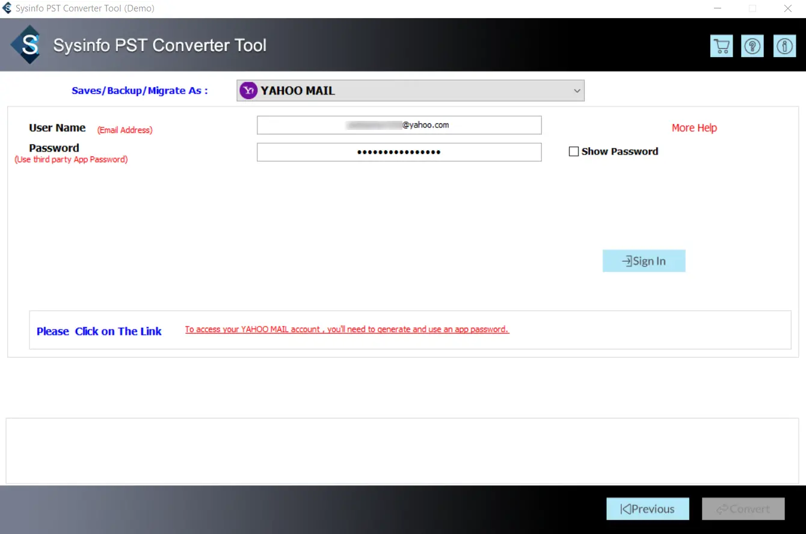Click the '(Email Address)' hint text

(125, 130)
